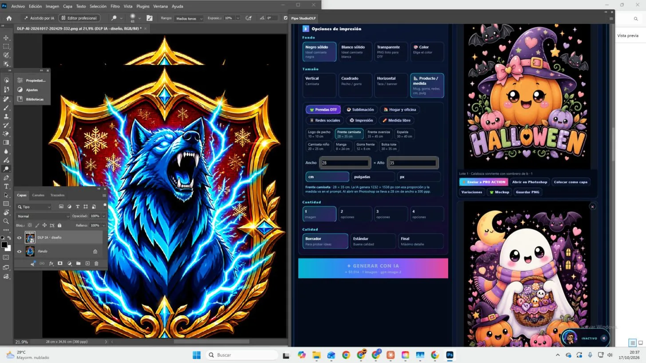
Task: Click the 'GENERAR CON IA' button
Action: pyautogui.click(x=373, y=268)
